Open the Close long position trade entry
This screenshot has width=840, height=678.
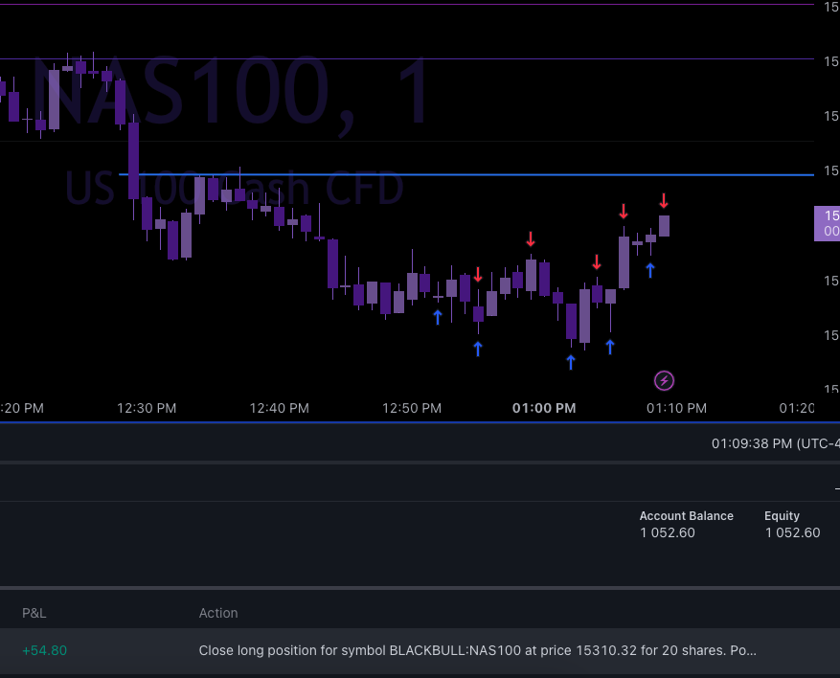pos(478,650)
